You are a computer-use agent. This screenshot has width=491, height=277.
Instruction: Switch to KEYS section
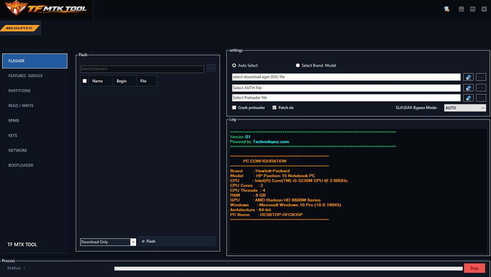click(13, 136)
